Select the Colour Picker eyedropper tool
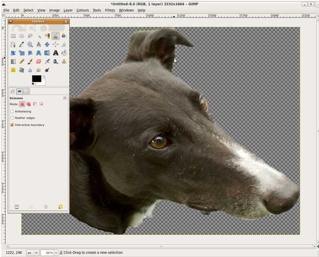319x257 pixels. pyautogui.click(x=22, y=44)
